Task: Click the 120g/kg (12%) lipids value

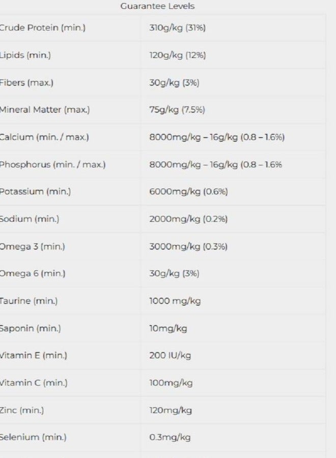Action: (x=177, y=55)
